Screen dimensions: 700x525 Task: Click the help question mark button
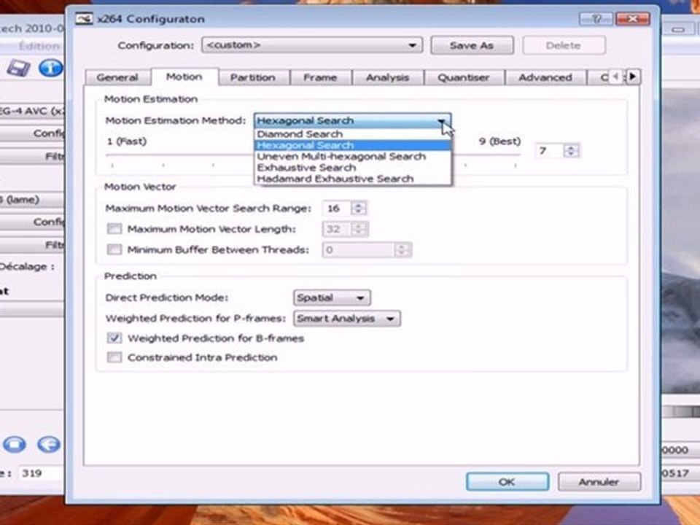point(596,19)
